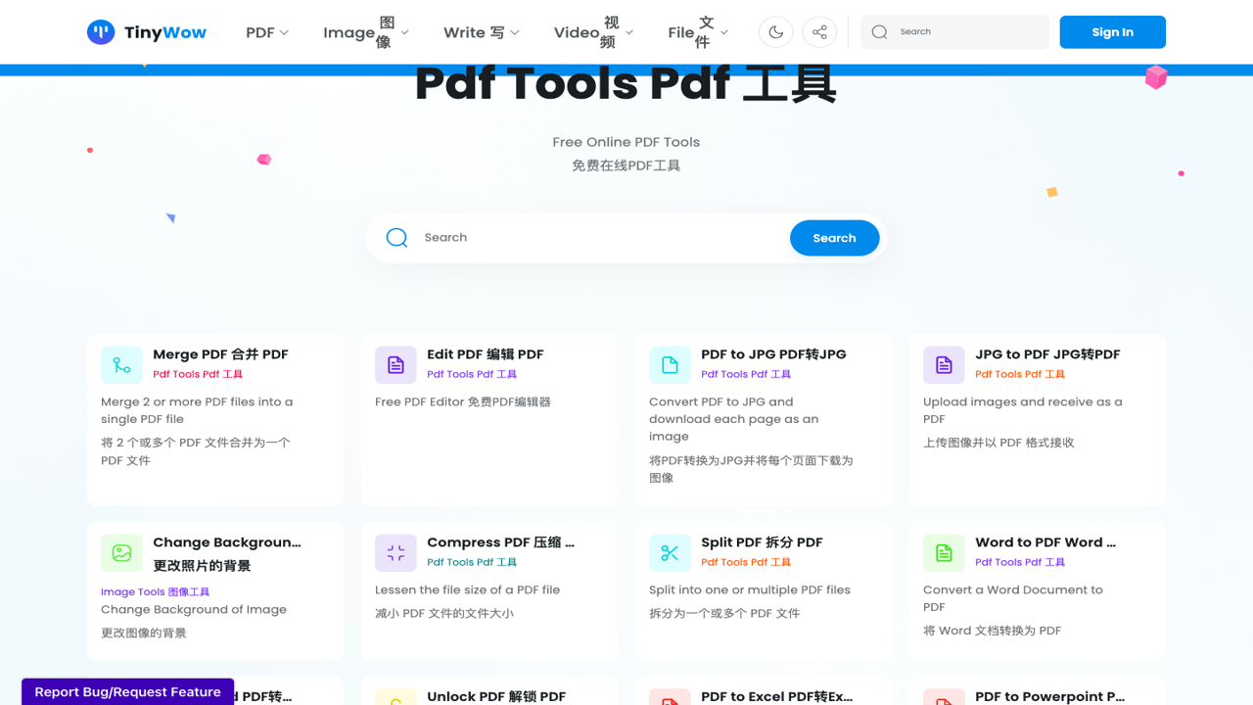The width and height of the screenshot is (1253, 705).
Task: Open the Split PDF title link
Action: click(762, 542)
